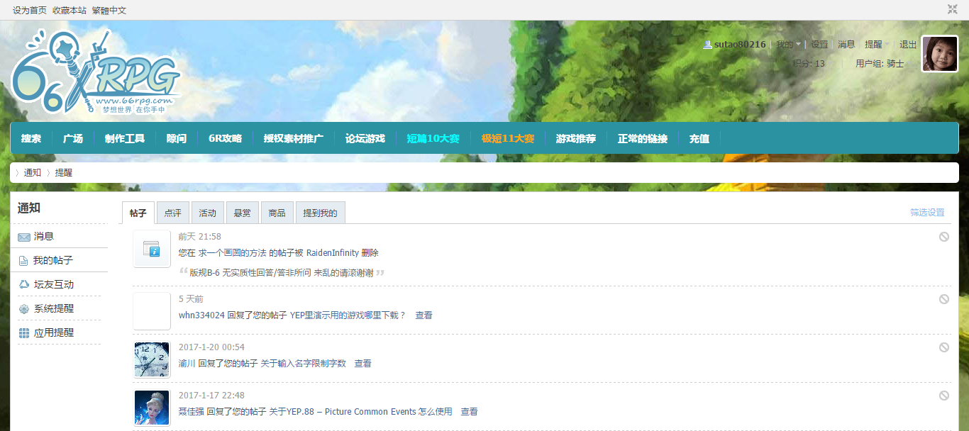Open 坛友互动 in the left sidebar

(x=54, y=284)
